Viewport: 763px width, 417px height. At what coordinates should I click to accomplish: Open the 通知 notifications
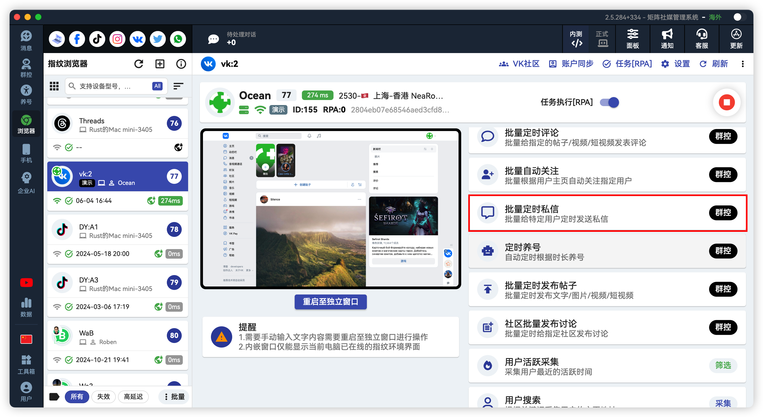click(x=667, y=39)
